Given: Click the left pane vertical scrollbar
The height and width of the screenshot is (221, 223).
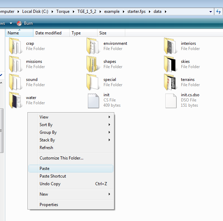Looking at the screenshot, I should (2, 131).
